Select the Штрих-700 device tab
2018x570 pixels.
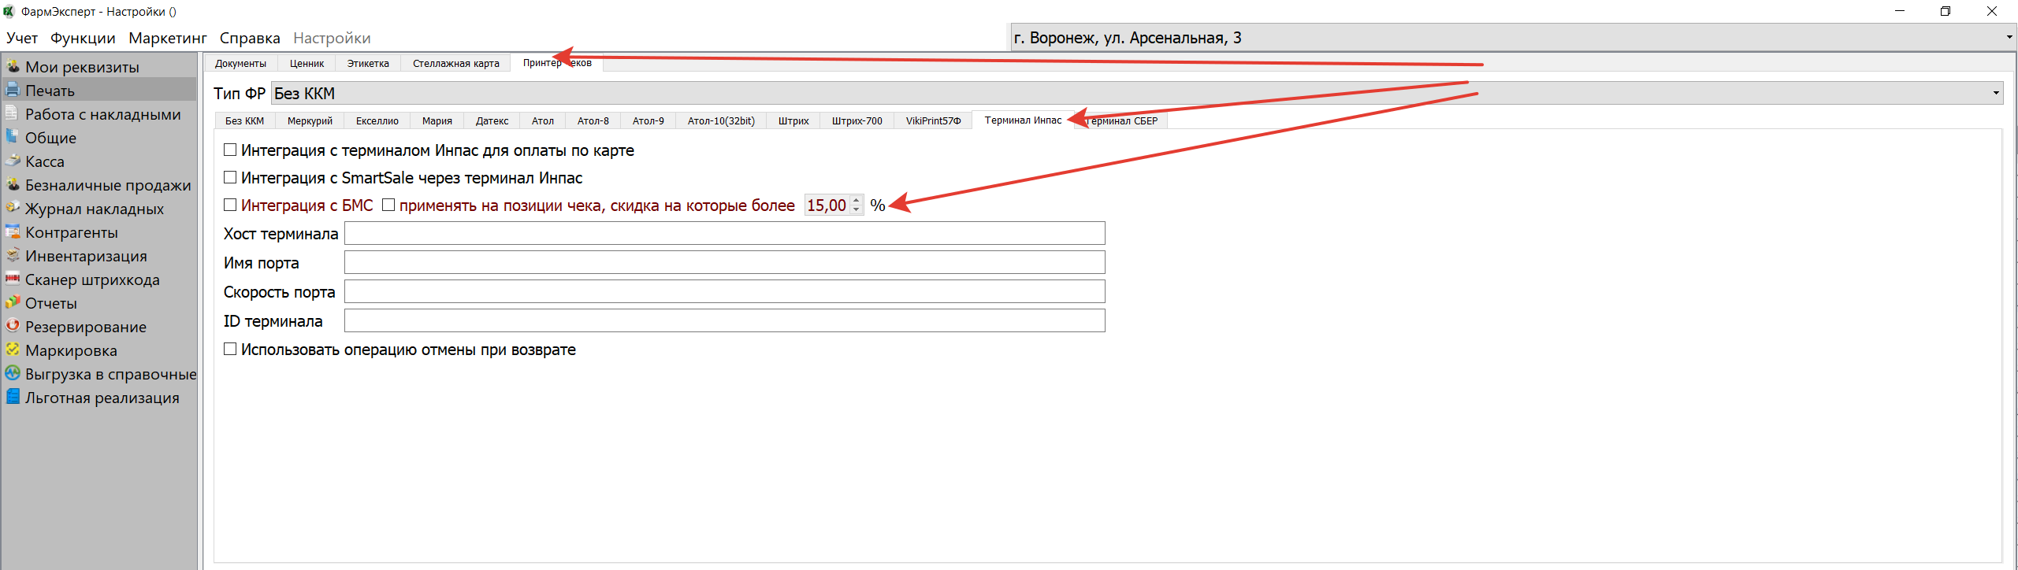coord(857,120)
